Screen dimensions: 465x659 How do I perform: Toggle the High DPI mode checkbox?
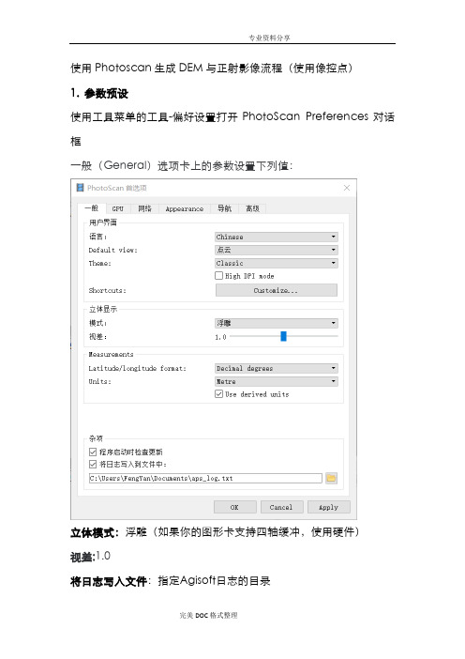[x=218, y=276]
